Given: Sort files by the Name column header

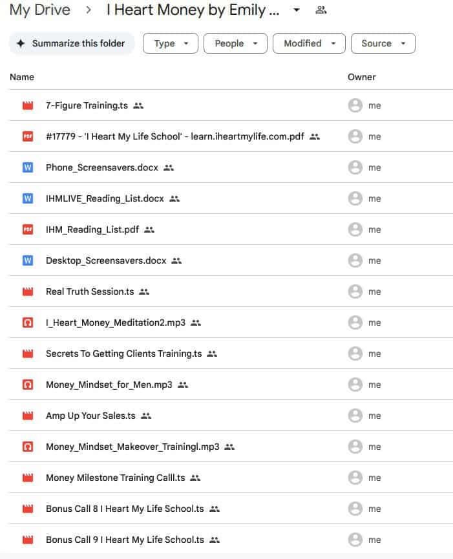Looking at the screenshot, I should click(22, 77).
